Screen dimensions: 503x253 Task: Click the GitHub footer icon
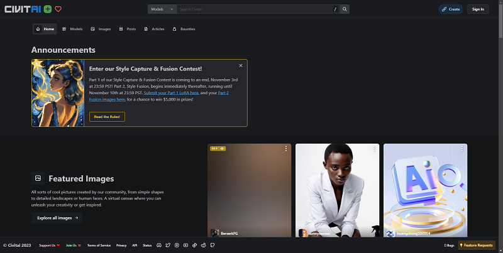click(213, 245)
